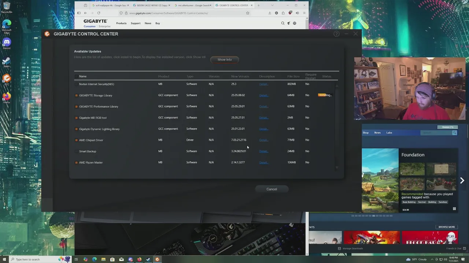Toggle checkbox for GIGABYTE Performance Library

pos(77,107)
